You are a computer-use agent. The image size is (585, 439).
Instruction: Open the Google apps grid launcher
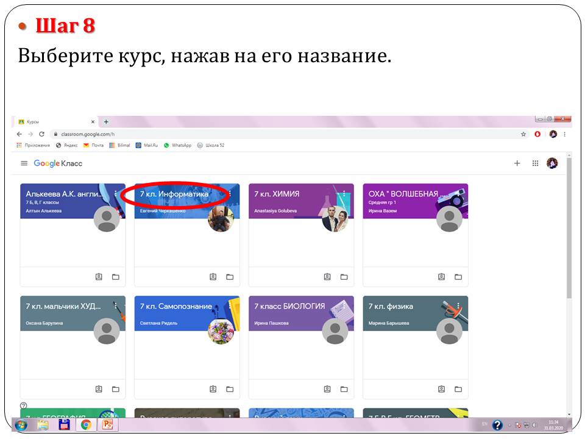536,163
